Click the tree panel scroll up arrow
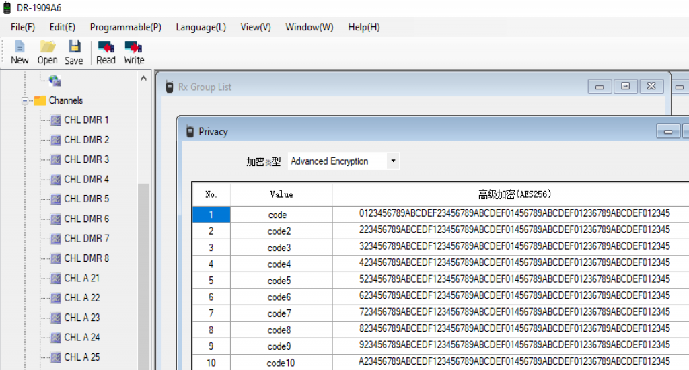Image resolution: width=689 pixels, height=370 pixels. tap(144, 79)
